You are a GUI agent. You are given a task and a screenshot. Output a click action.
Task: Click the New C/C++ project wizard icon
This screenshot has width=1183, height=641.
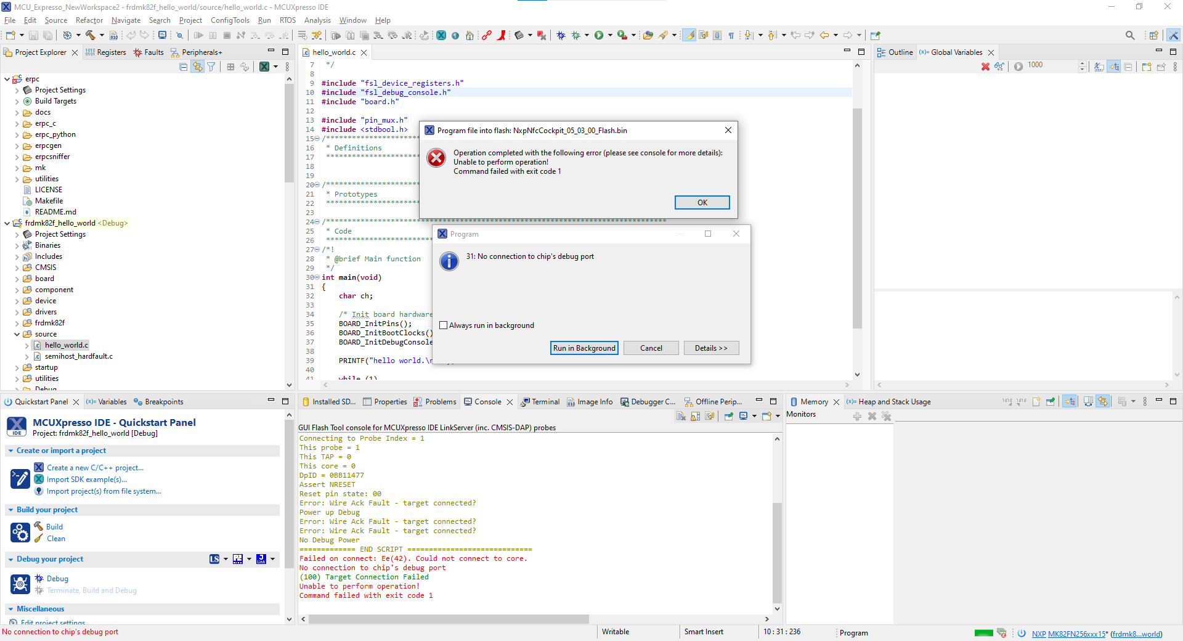click(x=39, y=467)
